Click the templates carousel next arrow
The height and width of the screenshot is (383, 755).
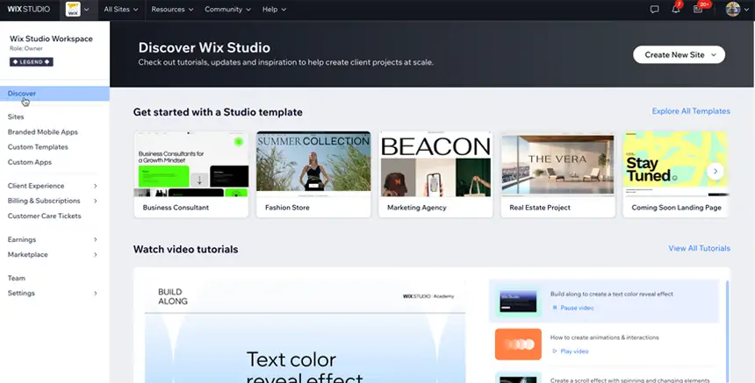pyautogui.click(x=715, y=172)
